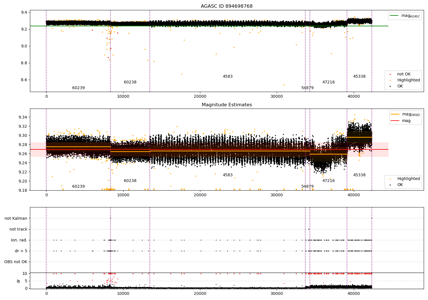Click obsid label 60238 in the top plot
The image size is (428, 300).
pyautogui.click(x=130, y=82)
